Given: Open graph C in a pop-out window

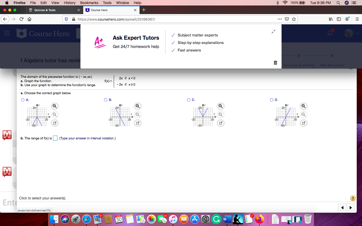Looking at the screenshot, I should coord(220,123).
